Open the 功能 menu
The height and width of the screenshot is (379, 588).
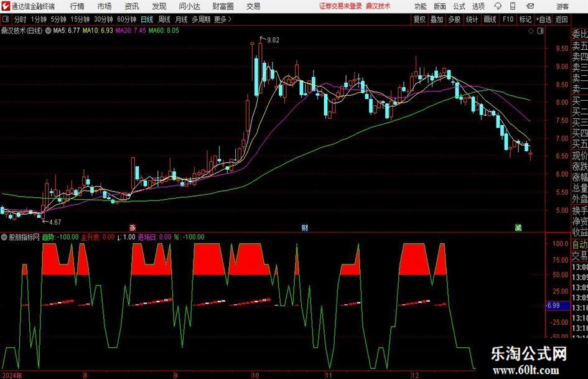421,6
